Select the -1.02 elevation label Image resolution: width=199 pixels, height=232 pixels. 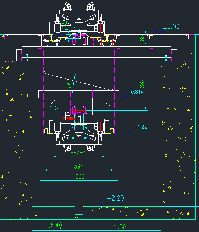pyautogui.click(x=53, y=108)
